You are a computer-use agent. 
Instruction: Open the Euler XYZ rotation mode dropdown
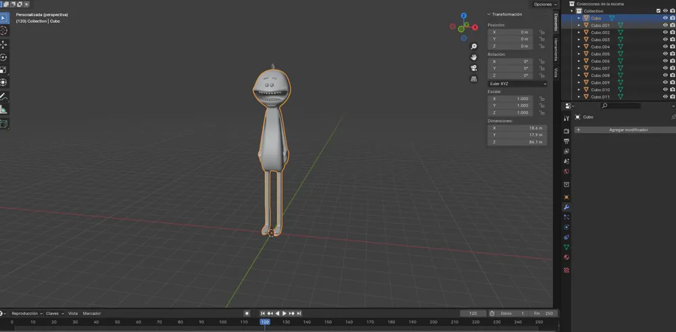pyautogui.click(x=517, y=84)
